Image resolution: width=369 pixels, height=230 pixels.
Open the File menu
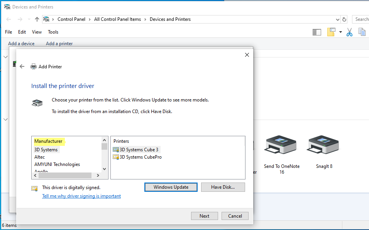8,32
